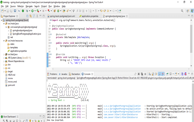Click the Last Edit Location arrow
This screenshot has width=194, height=122.
point(101,11)
